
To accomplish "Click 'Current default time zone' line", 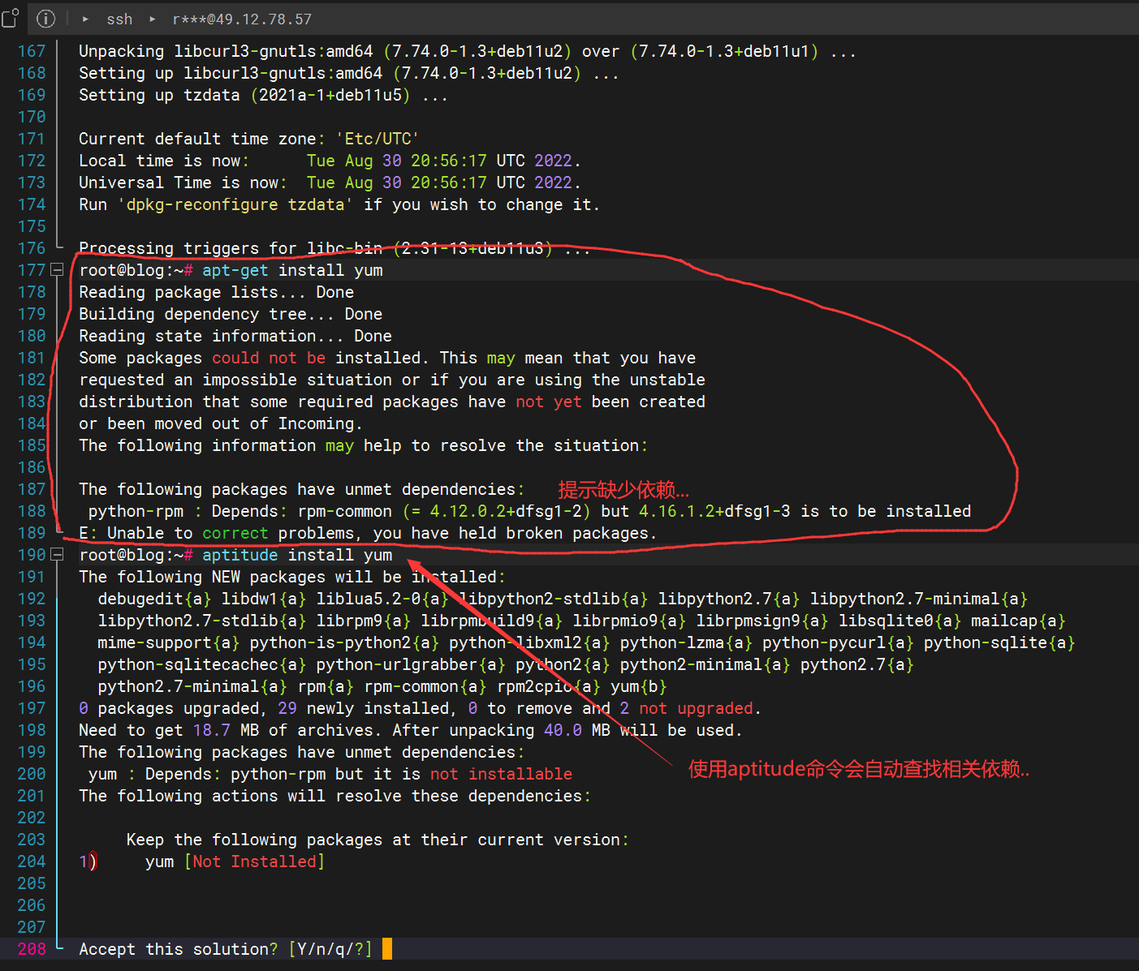I will tap(249, 139).
